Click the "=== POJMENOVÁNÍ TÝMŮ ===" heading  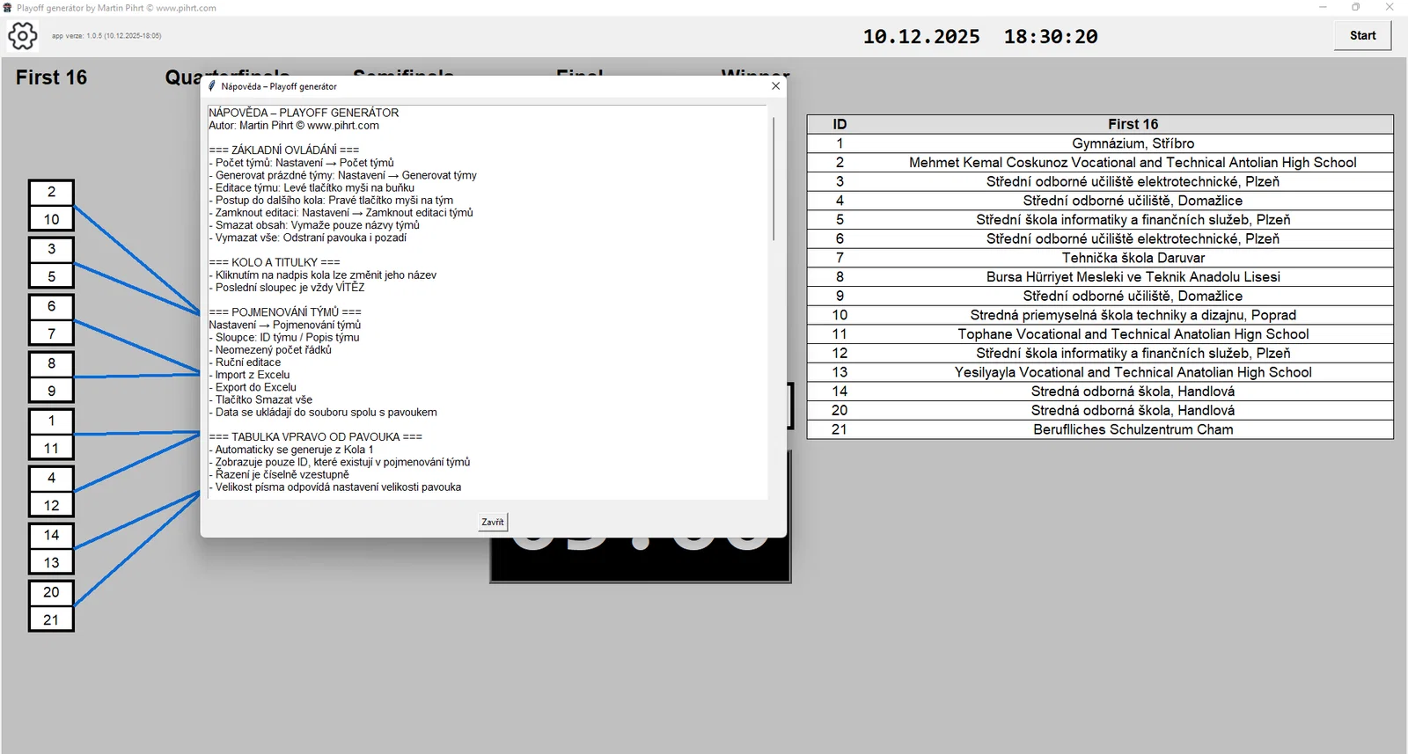[285, 312]
